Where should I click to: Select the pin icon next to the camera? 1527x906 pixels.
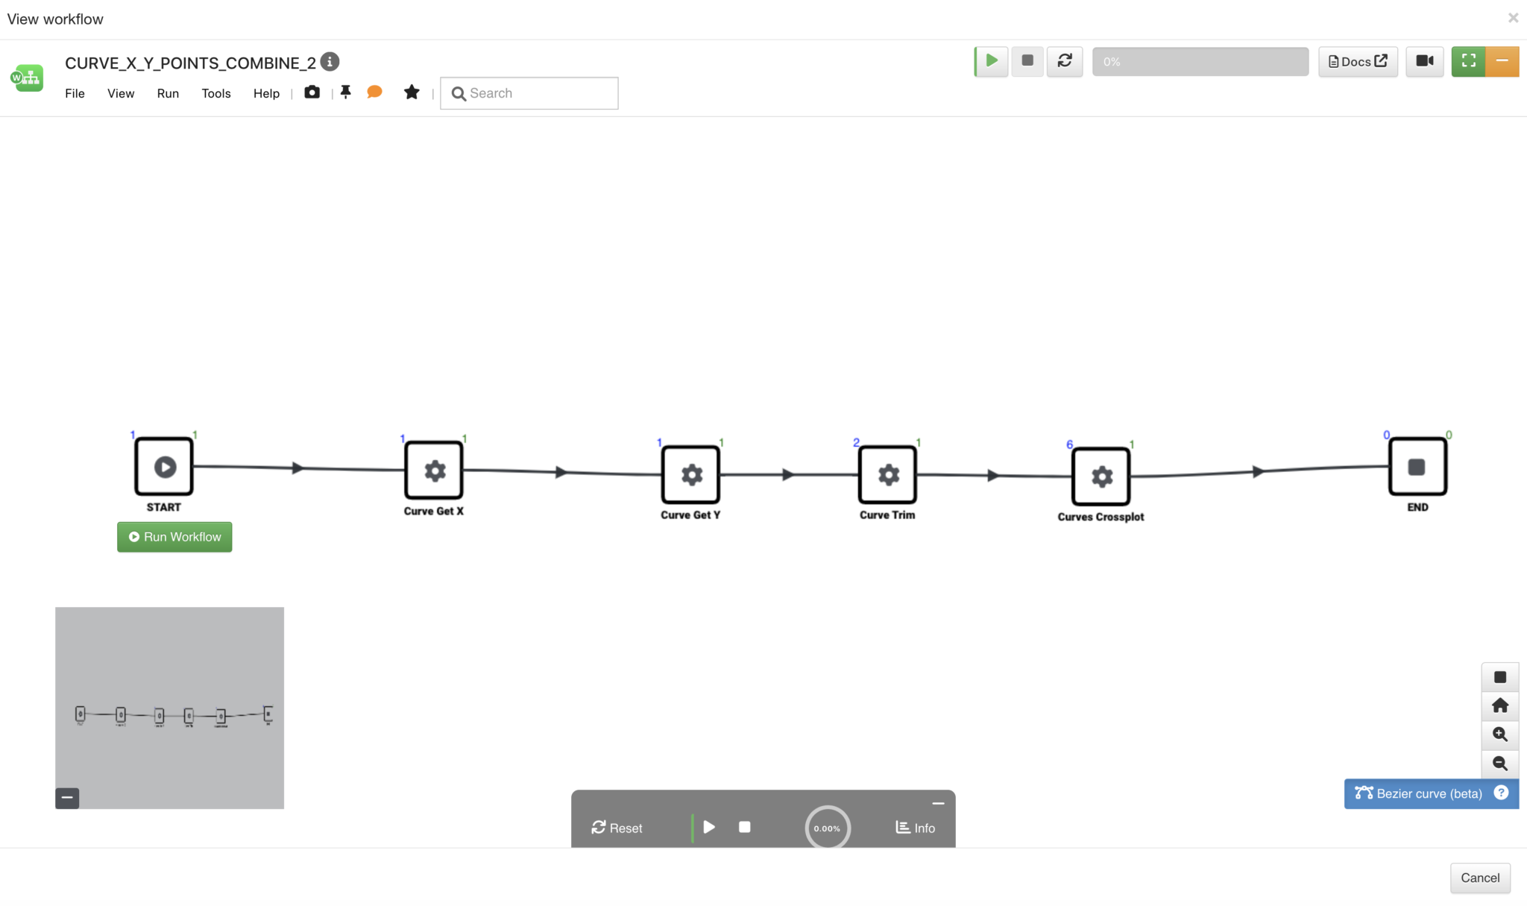click(x=345, y=92)
